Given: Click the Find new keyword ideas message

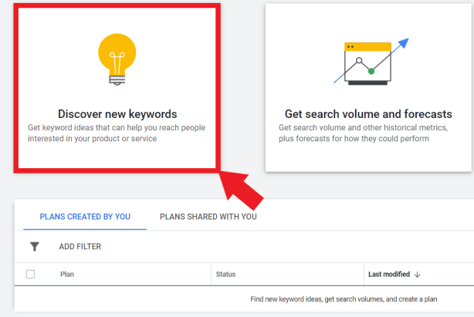Looking at the screenshot, I should coord(344,299).
